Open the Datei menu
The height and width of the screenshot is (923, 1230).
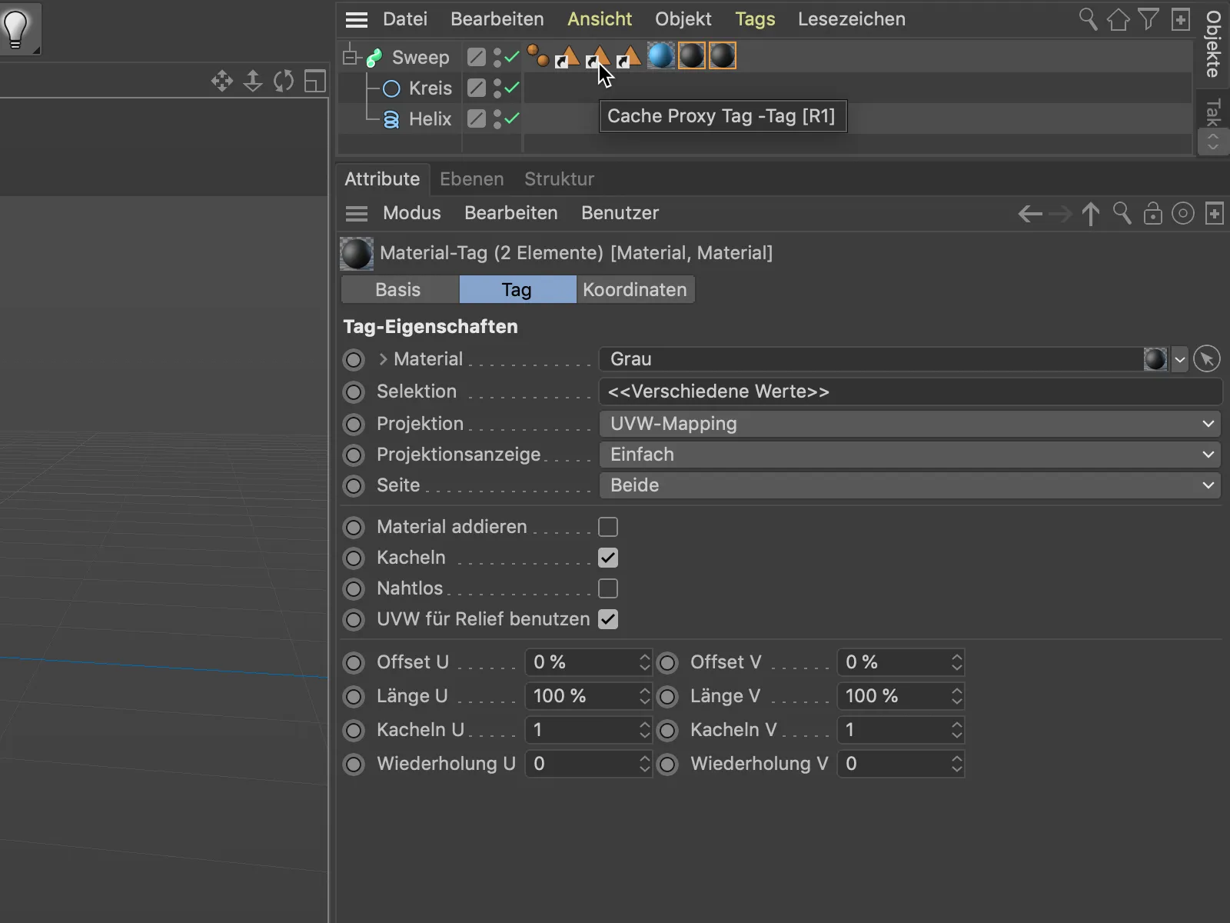[405, 19]
